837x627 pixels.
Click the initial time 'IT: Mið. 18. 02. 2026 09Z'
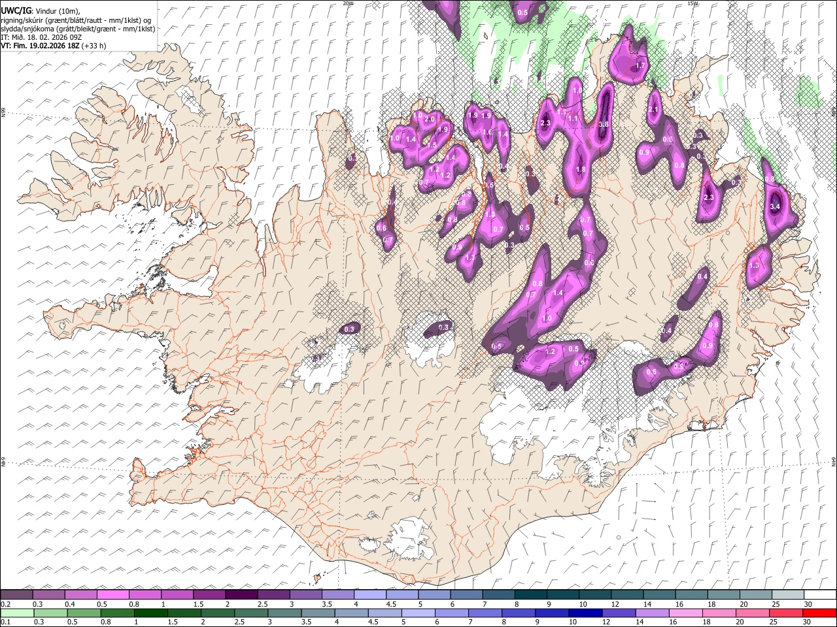41,37
